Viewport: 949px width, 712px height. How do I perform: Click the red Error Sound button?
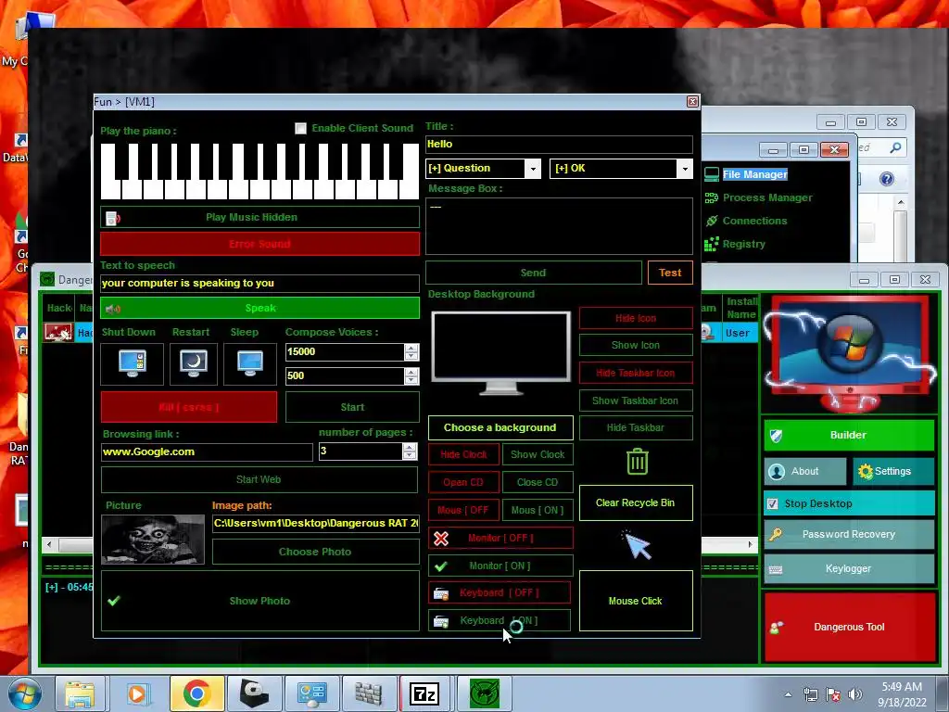coord(259,244)
